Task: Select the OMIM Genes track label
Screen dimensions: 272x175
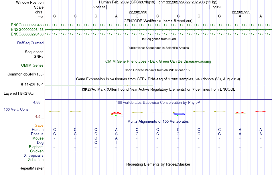Action: pyautogui.click(x=32, y=65)
